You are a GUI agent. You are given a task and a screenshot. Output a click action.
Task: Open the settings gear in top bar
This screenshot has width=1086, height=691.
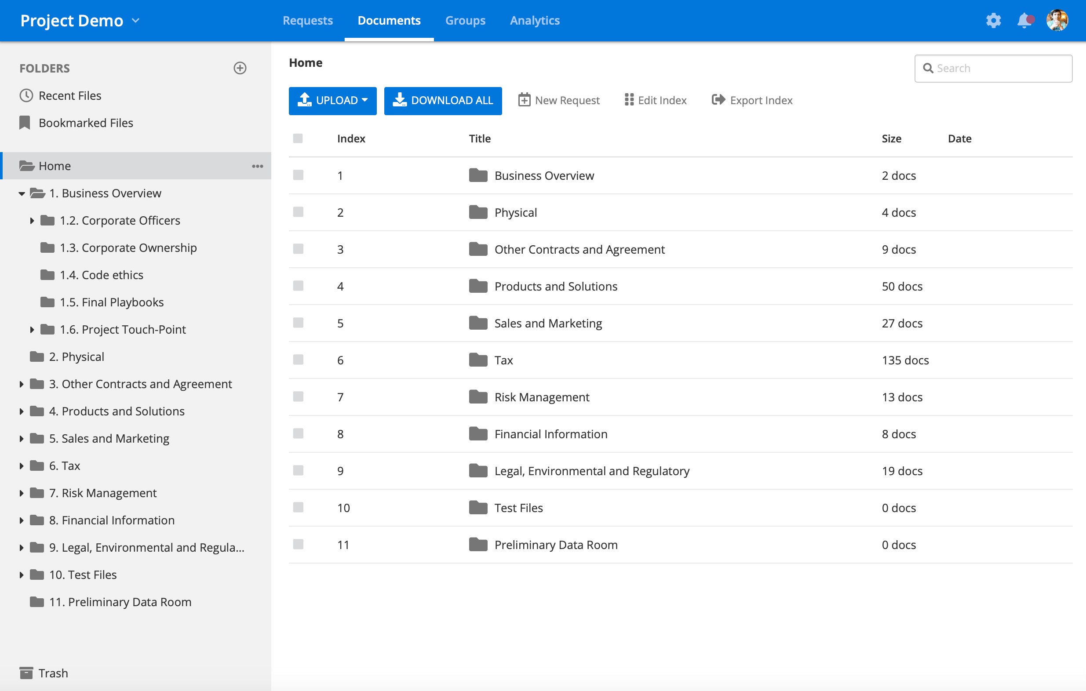pos(993,20)
